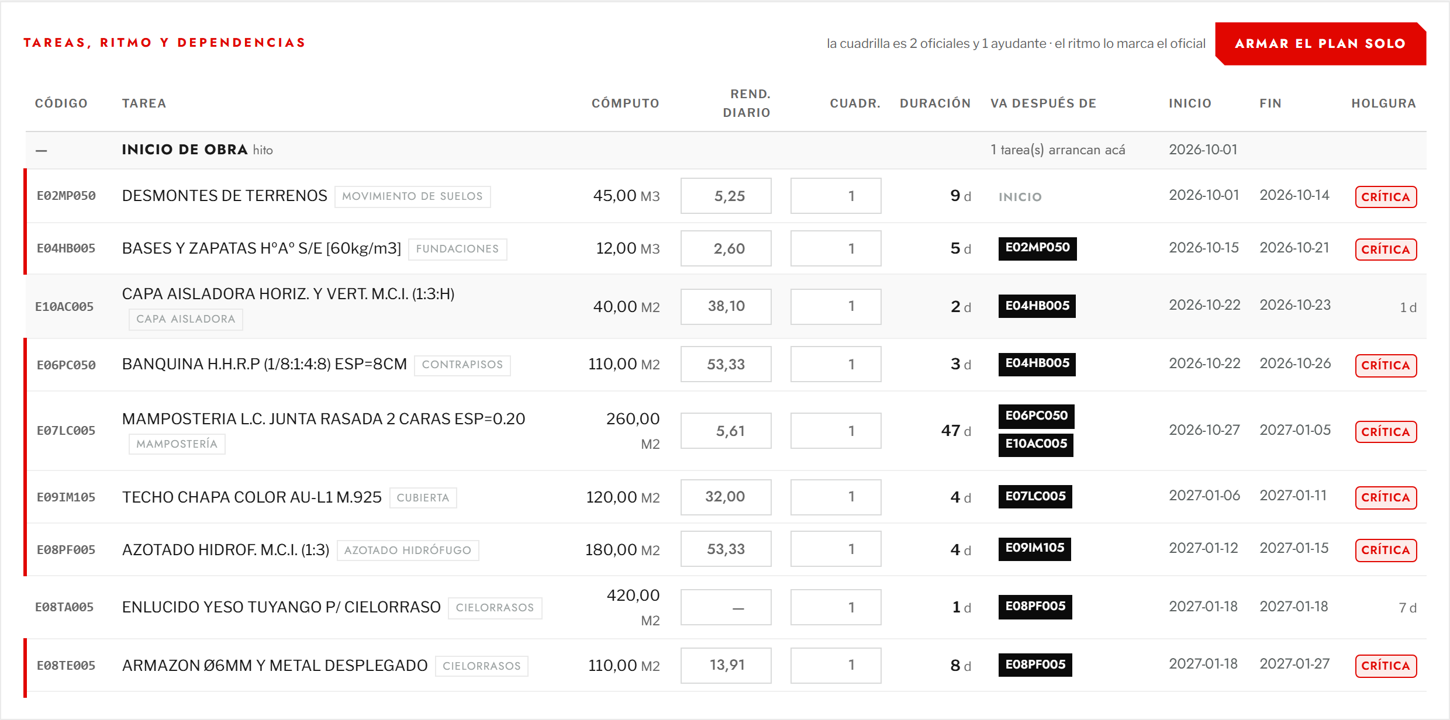This screenshot has height=720, width=1450.
Task: Click E08PF005 dependency tag in Enlucido row
Action: (x=1035, y=607)
